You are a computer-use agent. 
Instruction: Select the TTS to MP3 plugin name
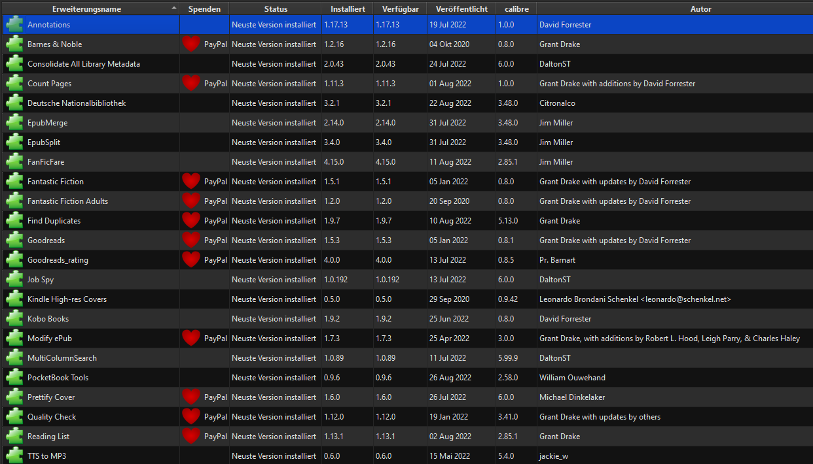tap(46, 456)
